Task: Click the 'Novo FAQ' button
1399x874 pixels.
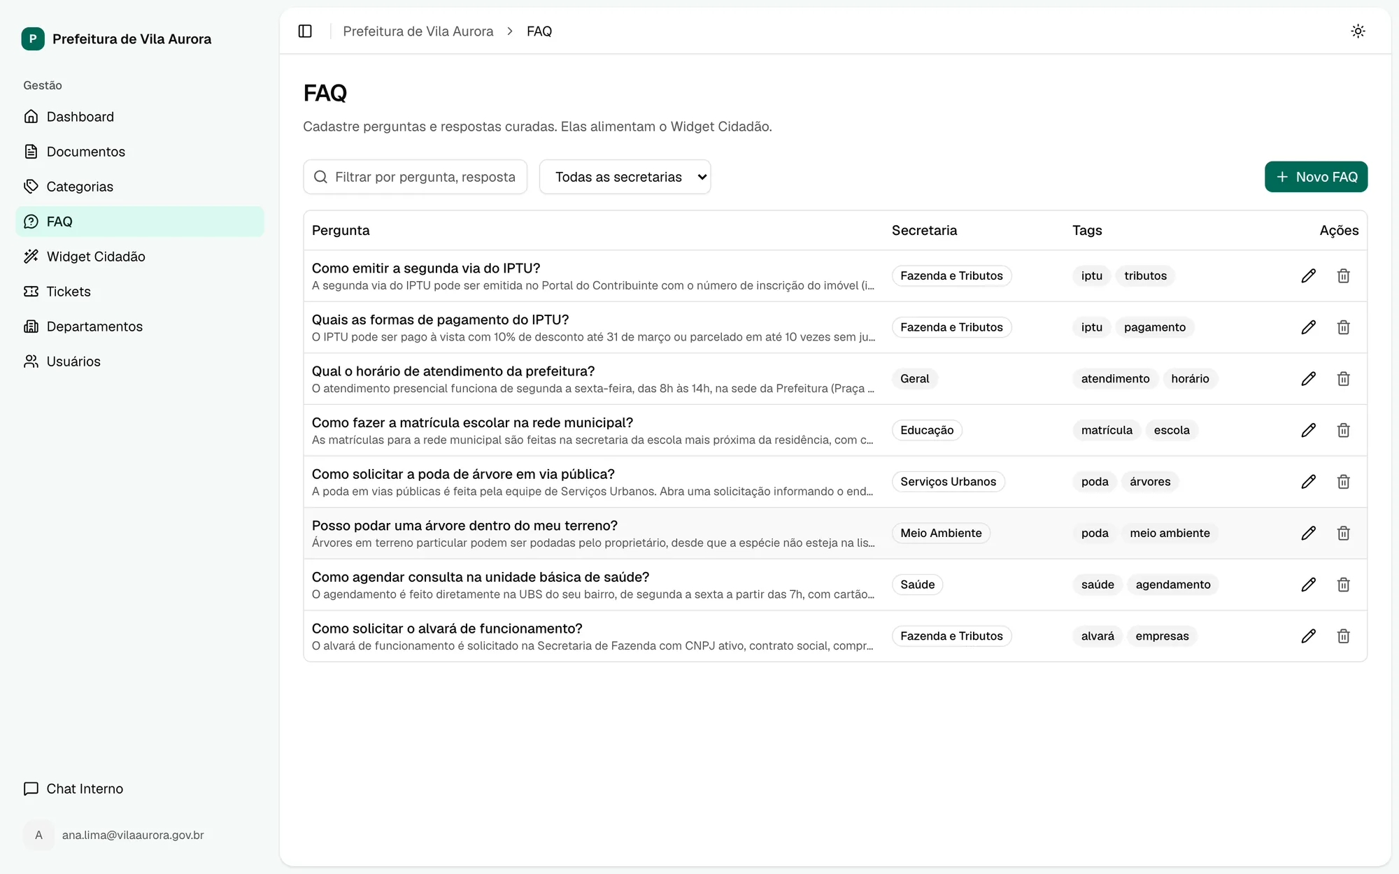Action: pos(1316,177)
